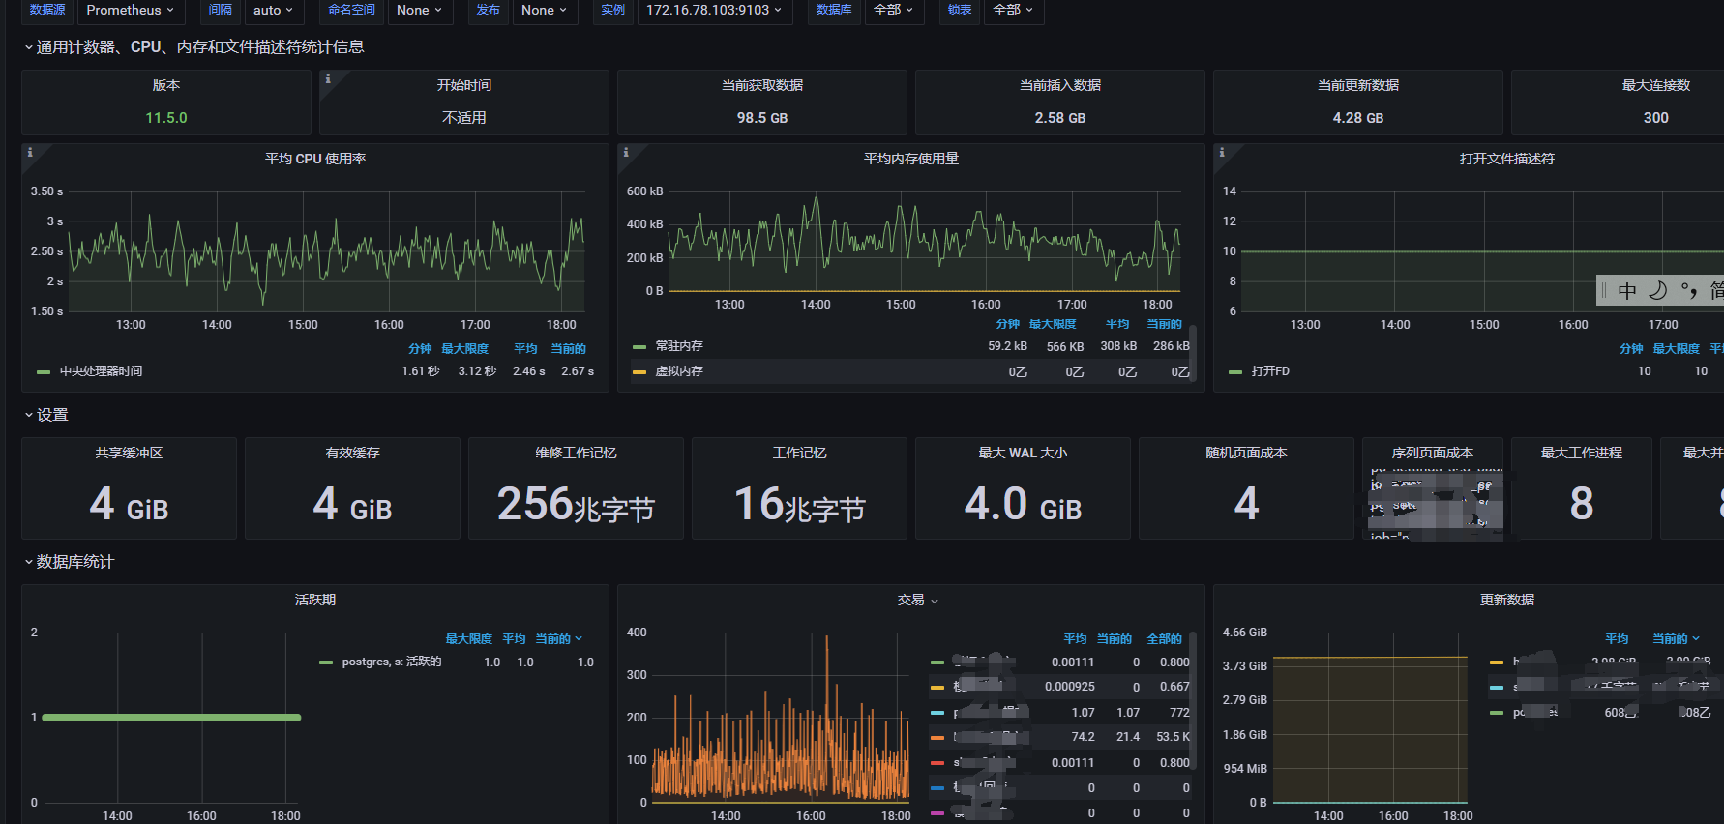
Task: Sort CPU legend by 分钟 column
Action: point(420,348)
